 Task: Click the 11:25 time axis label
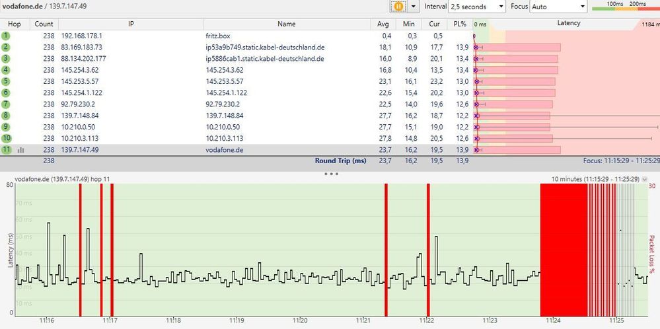[616, 320]
